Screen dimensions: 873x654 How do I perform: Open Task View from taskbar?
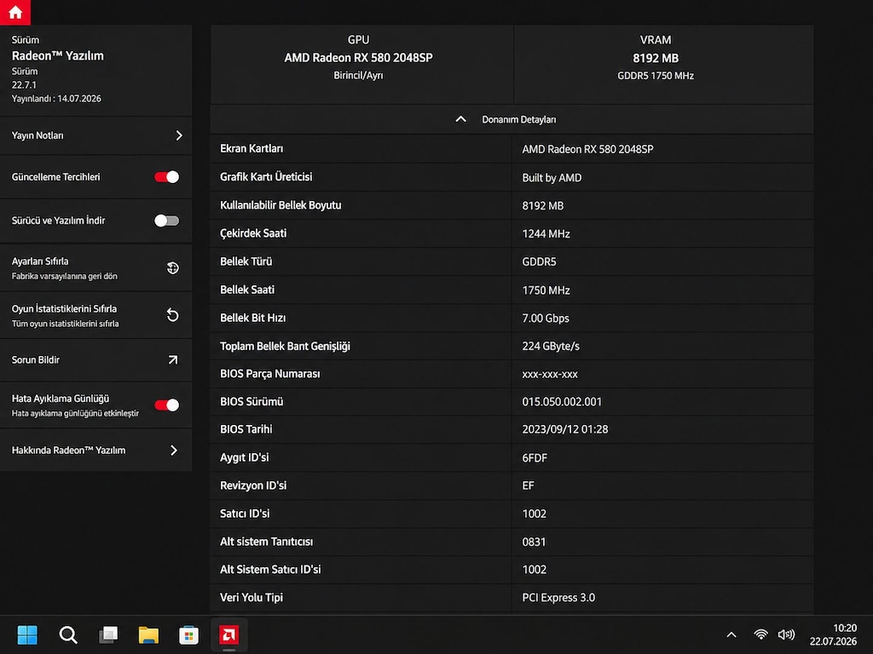pos(108,634)
